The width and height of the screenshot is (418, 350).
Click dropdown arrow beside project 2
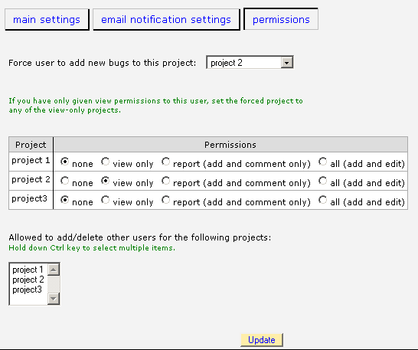[287, 63]
